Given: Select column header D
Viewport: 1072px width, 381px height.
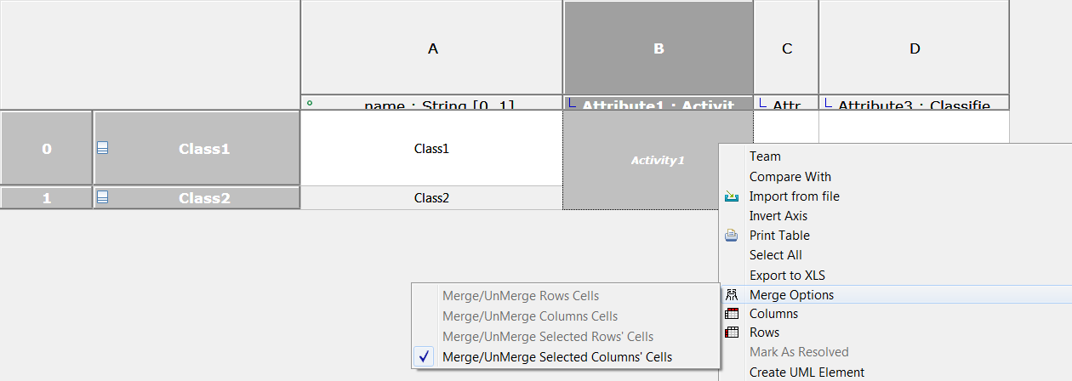Looking at the screenshot, I should coord(914,48).
